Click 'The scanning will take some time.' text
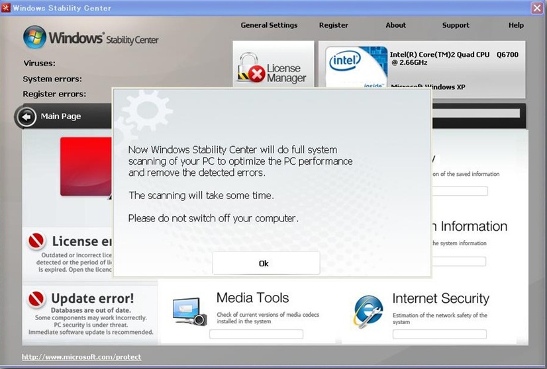 click(201, 196)
